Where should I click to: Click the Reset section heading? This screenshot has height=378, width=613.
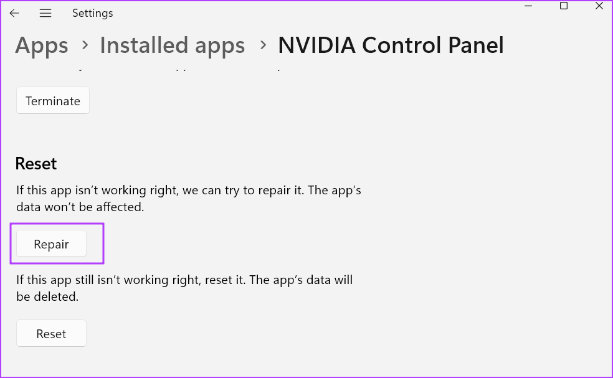click(x=36, y=163)
